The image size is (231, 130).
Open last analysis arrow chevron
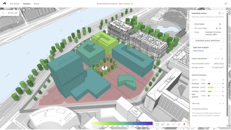[x=221, y=49]
